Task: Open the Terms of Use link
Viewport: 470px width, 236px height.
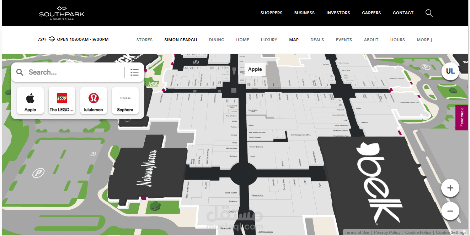Action: click(357, 232)
